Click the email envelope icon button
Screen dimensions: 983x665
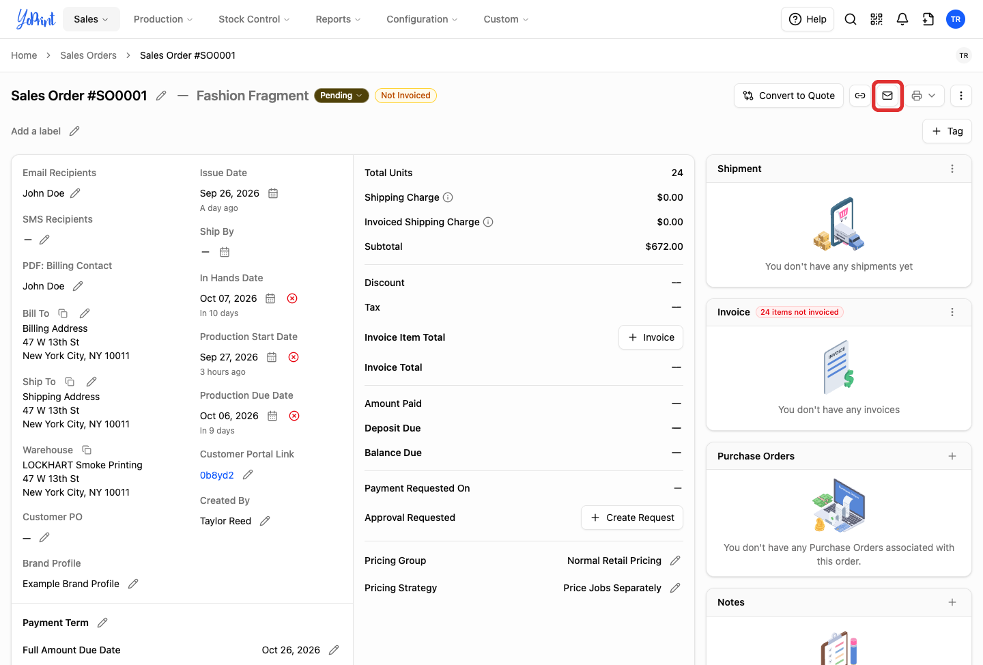coord(887,96)
